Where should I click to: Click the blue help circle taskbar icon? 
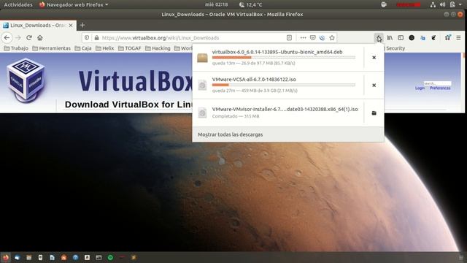tap(75, 257)
